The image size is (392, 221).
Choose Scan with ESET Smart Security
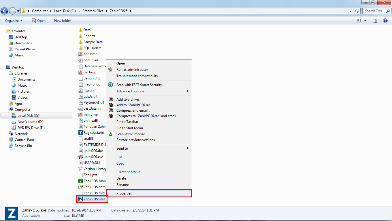click(x=149, y=85)
